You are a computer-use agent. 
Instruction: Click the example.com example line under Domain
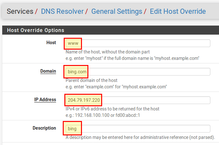pos(117,87)
